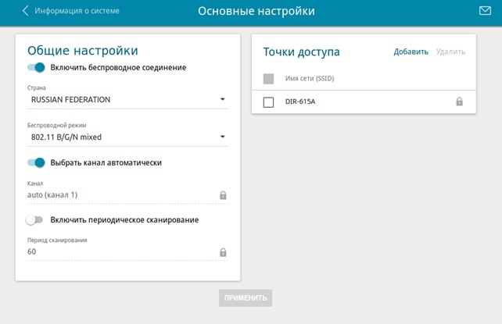Click lock icon in the Канал field
This screenshot has width=502, height=324.
(223, 195)
